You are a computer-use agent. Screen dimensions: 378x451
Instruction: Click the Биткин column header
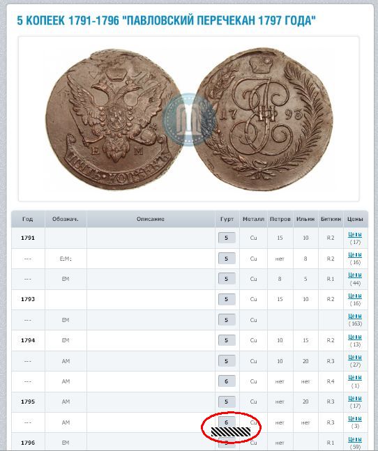coord(331,219)
